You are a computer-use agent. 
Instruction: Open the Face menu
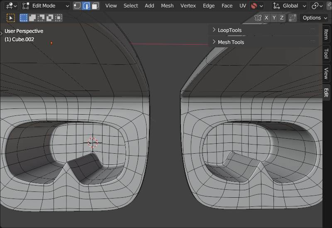[227, 6]
